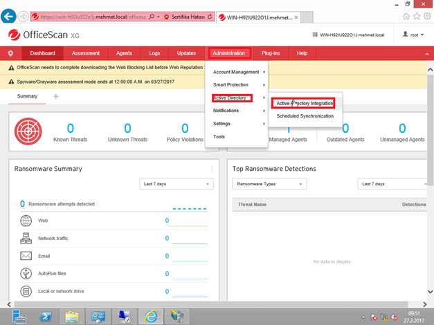The height and width of the screenshot is (325, 434).
Task: Click the radar threat icon in summary
Action: 28,131
